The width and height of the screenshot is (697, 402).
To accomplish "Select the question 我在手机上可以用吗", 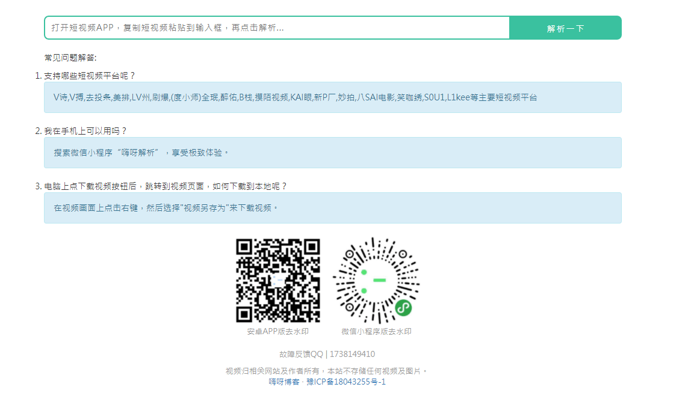I will (x=85, y=131).
